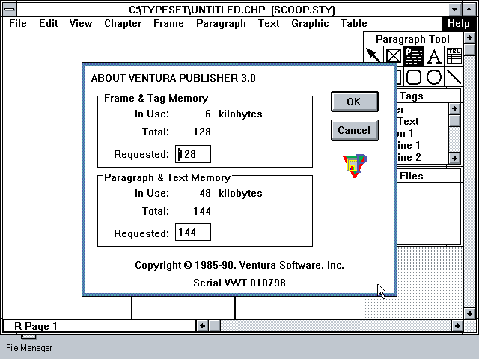Open the View menu

[81, 23]
